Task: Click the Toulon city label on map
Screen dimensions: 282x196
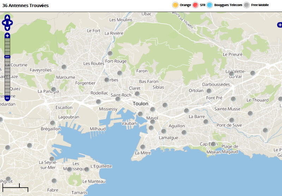Action: click(141, 104)
